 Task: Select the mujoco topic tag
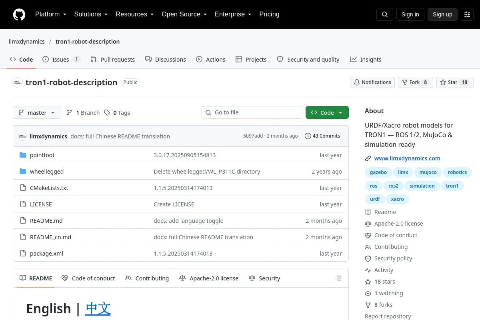[428, 172]
